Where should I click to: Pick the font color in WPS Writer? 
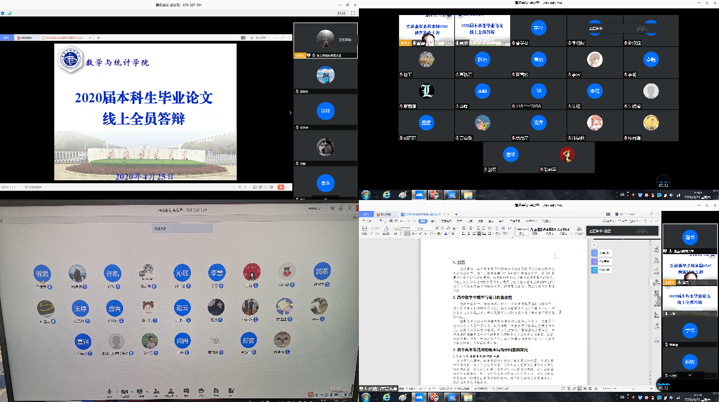(x=446, y=234)
